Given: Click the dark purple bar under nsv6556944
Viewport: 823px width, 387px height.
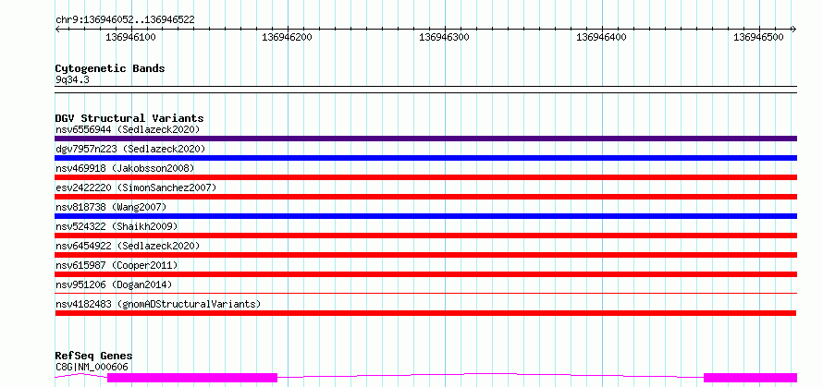Looking at the screenshot, I should coord(425,139).
